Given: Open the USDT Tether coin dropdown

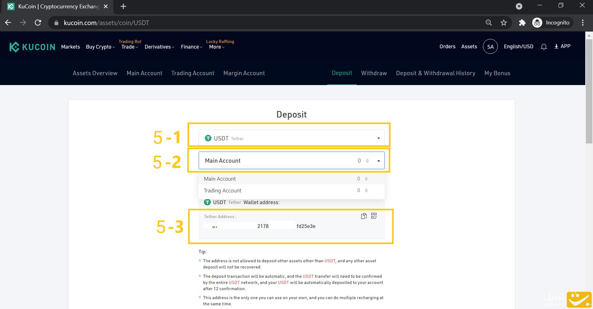Looking at the screenshot, I should pyautogui.click(x=291, y=138).
